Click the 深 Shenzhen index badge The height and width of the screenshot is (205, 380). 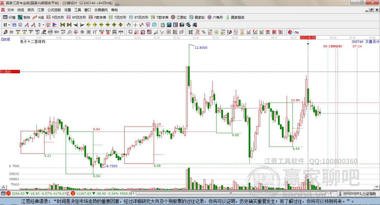73,194
